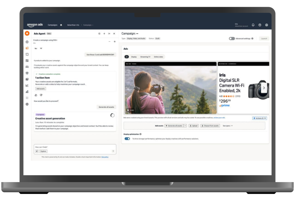Open the shield icon in the sidebar

(27, 73)
